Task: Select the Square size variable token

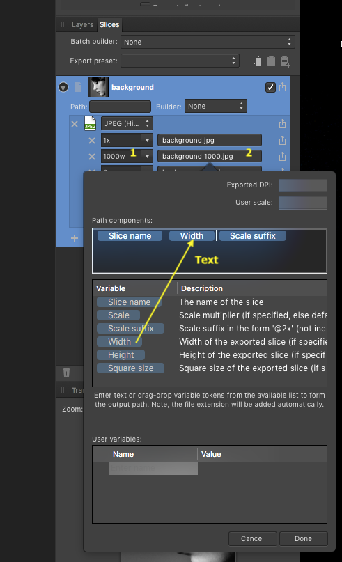Action: (x=130, y=368)
